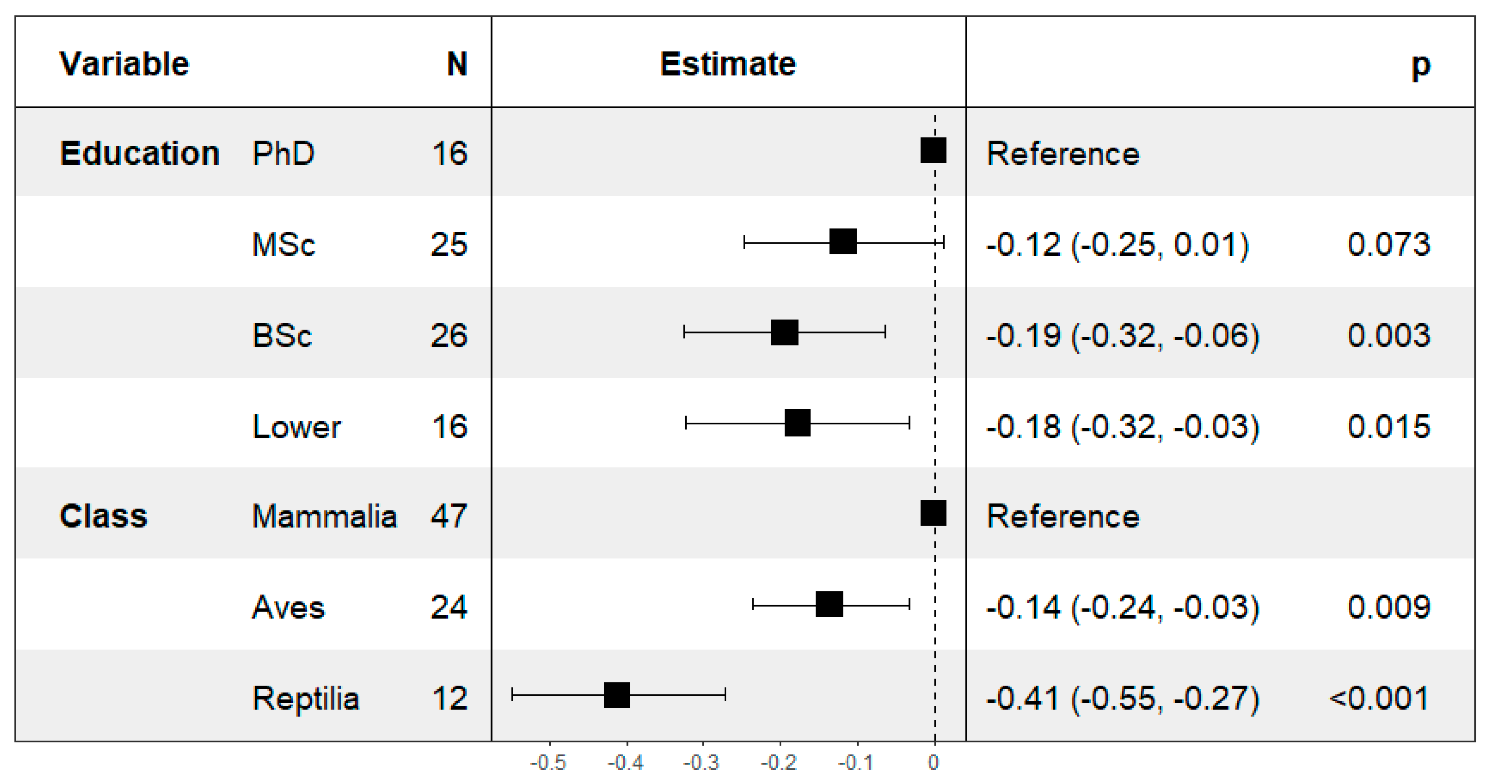Viewport: 1489px width, 778px height.
Task: Click the 0 axis tick label
Action: pyautogui.click(x=933, y=763)
